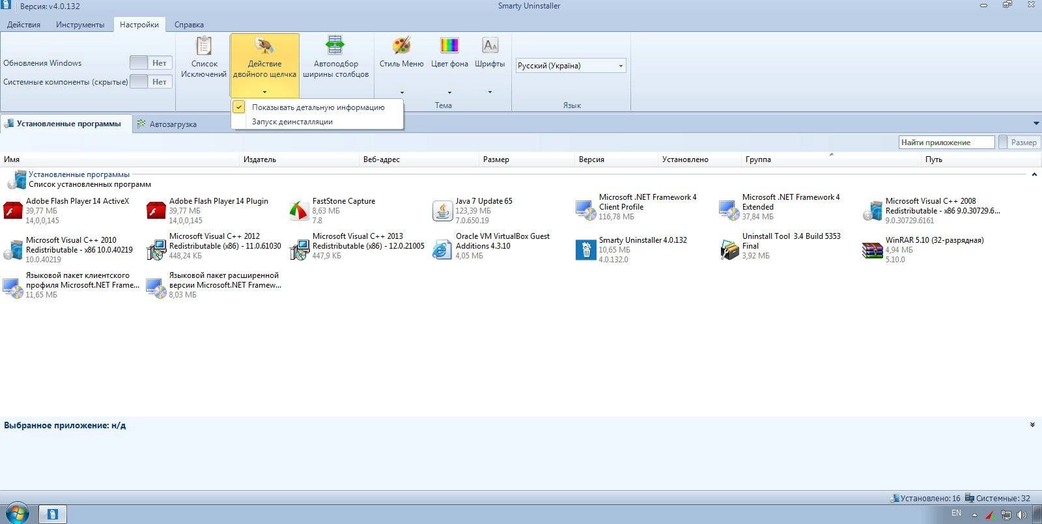Expand the arrow under Шрифты
Screen dimensions: 1042x524
point(490,92)
